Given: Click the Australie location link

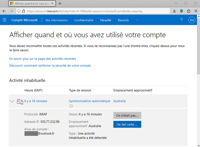Looking at the screenshot, I should click(x=120, y=101).
